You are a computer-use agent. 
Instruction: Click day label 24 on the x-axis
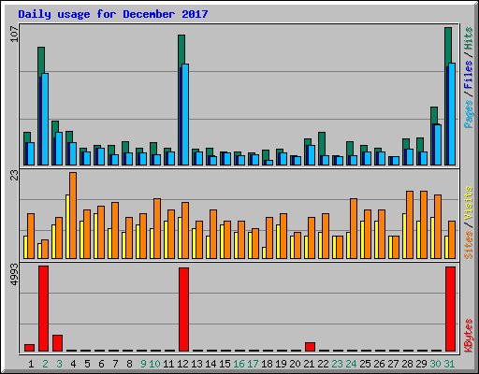pos(351,364)
